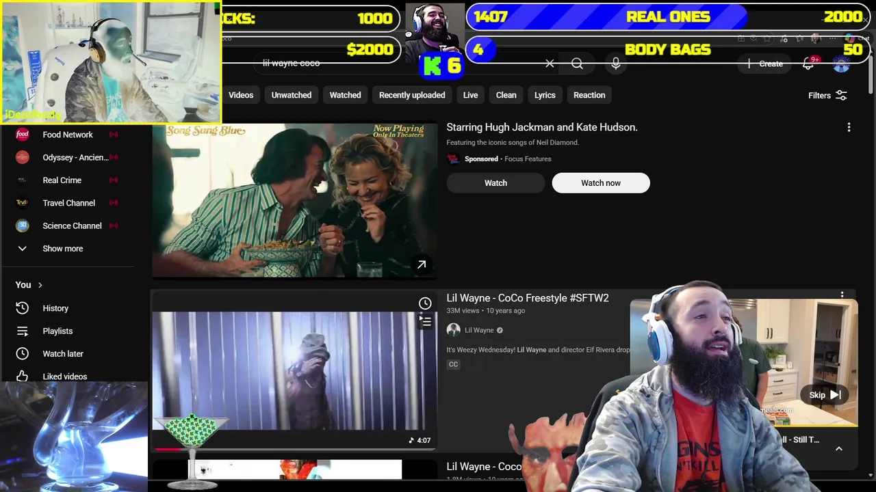This screenshot has width=876, height=492.
Task: Play the CoCo Freestyle video thumbnail
Action: [294, 371]
